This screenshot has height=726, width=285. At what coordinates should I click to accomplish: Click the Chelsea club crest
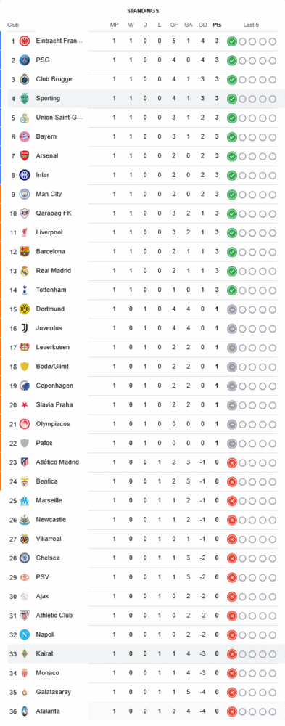[25, 558]
